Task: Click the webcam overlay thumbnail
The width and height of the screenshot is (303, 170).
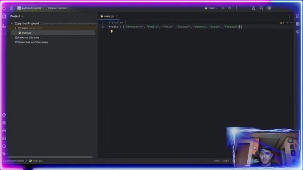Action: pos(263,147)
